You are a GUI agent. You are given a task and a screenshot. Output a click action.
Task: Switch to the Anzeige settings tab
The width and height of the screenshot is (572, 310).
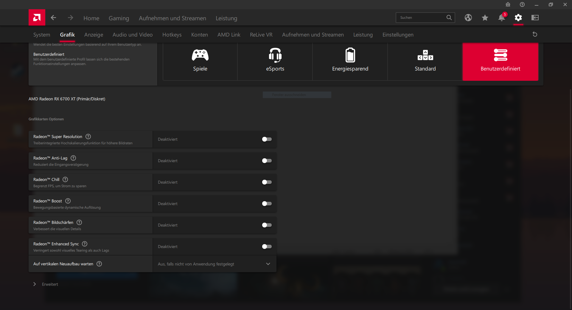(94, 35)
